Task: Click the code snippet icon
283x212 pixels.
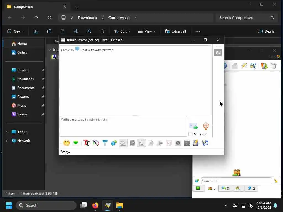Action: coord(169,143)
